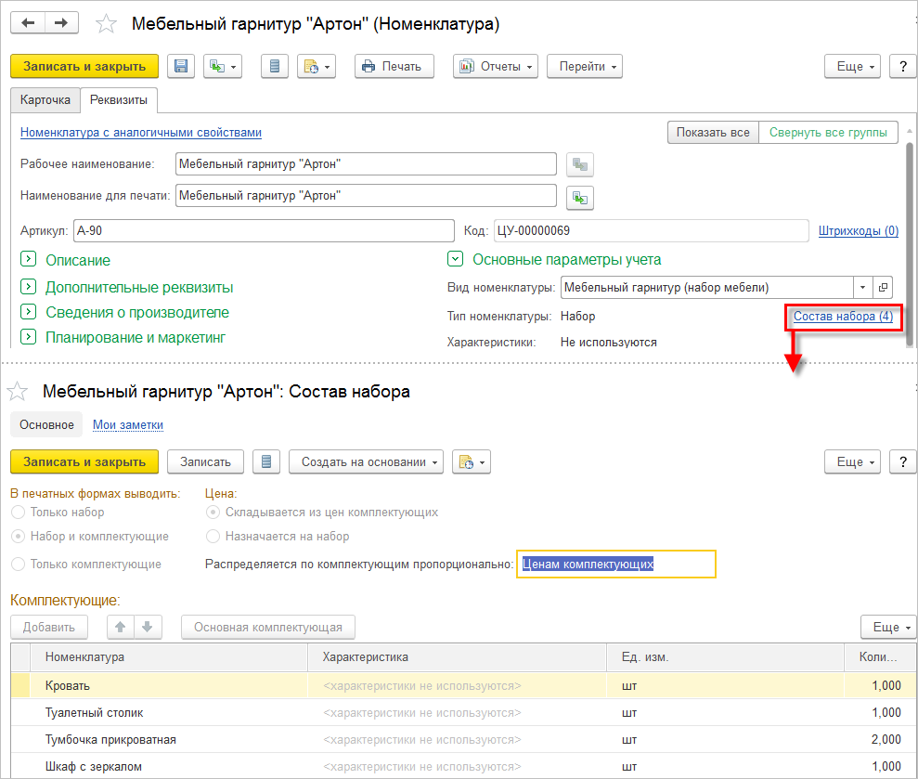Click the back navigation arrow
Image resolution: width=918 pixels, height=779 pixels.
tap(28, 23)
